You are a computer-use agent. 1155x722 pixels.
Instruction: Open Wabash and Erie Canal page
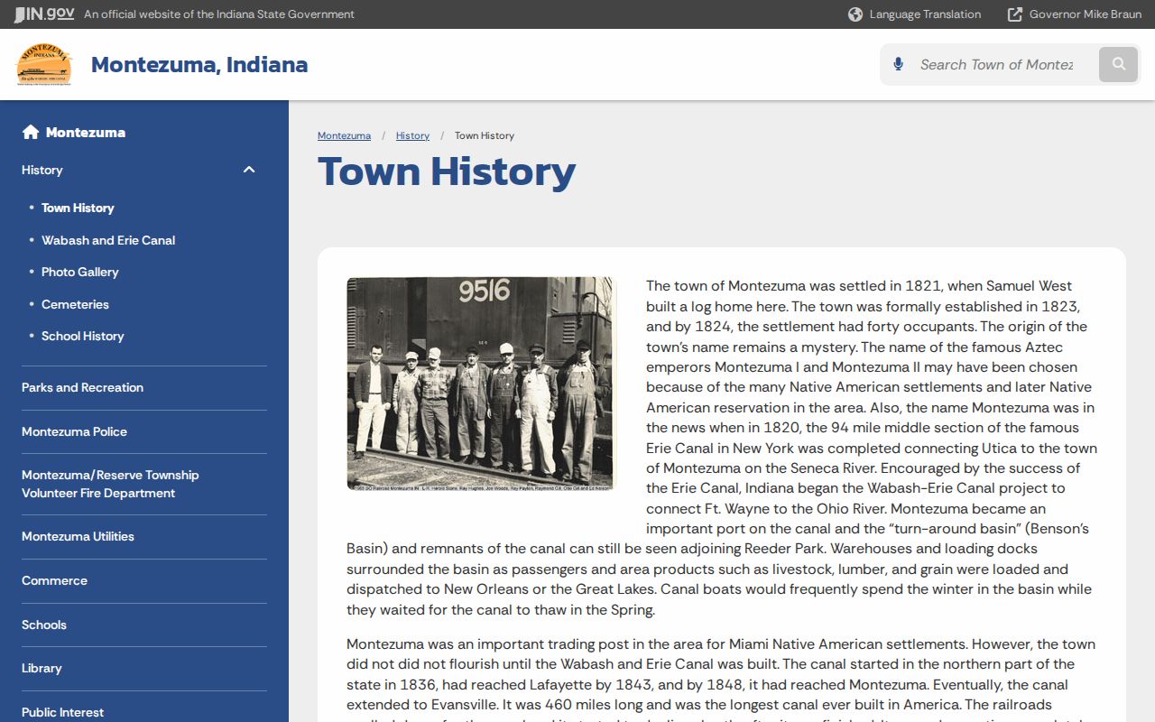click(108, 240)
